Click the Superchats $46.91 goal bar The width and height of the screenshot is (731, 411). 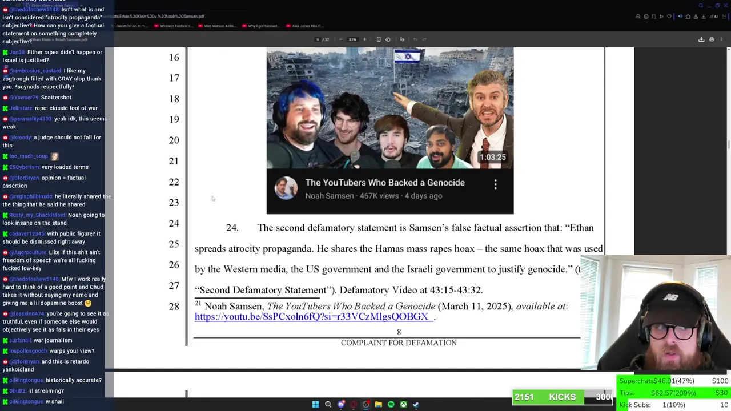673,381
